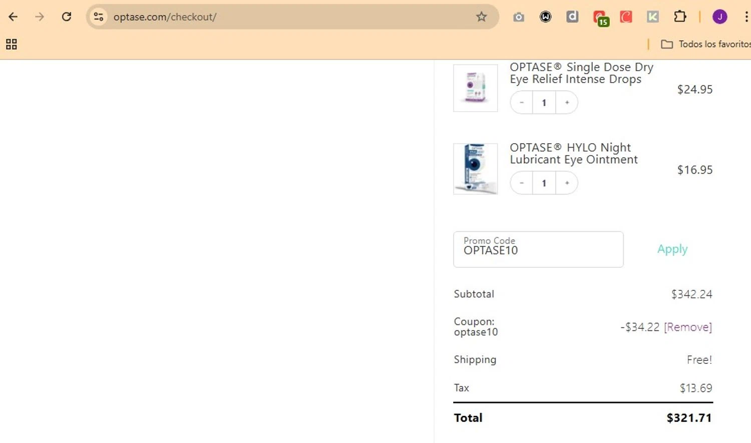Decrease quantity of HYLO Night Eye Ointment
751x443 pixels.
[x=521, y=183]
